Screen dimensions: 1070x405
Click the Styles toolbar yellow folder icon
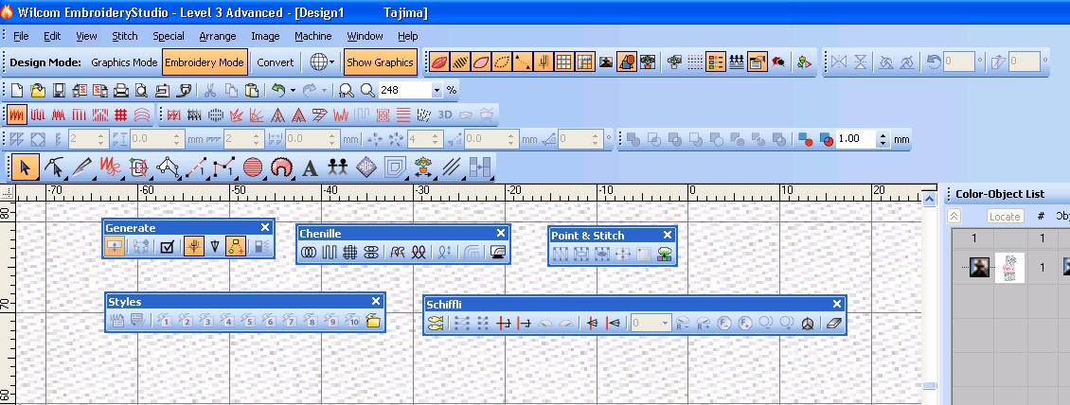[372, 321]
